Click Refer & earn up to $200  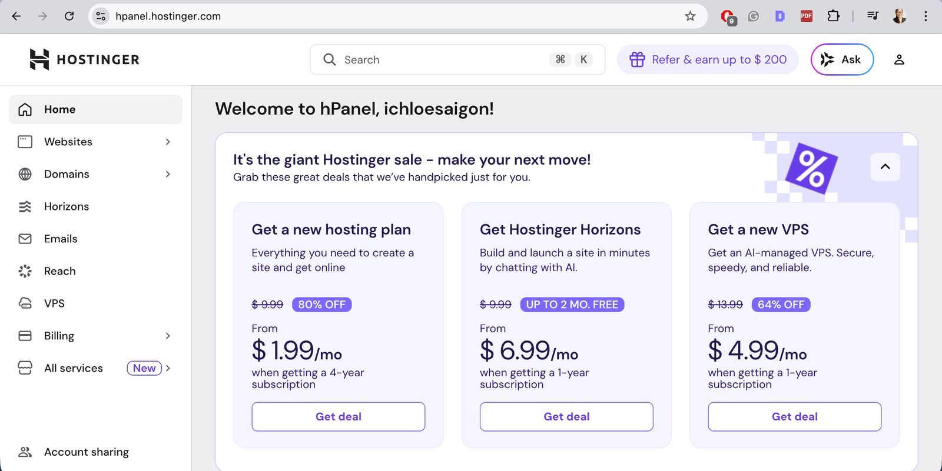[x=708, y=59]
